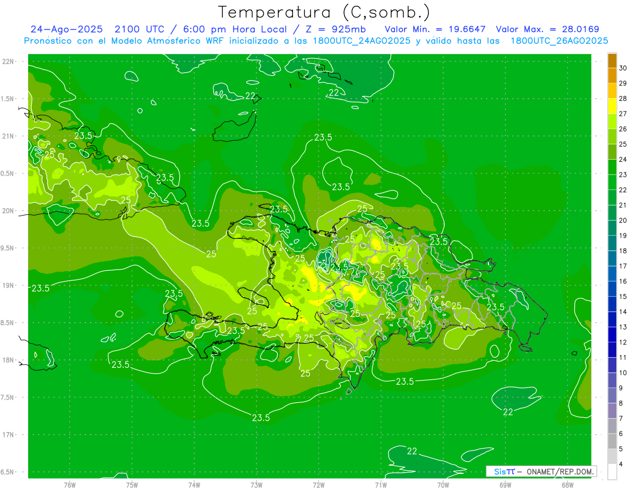Click the legend value '10'
This screenshot has width=637, height=492.
[623, 373]
